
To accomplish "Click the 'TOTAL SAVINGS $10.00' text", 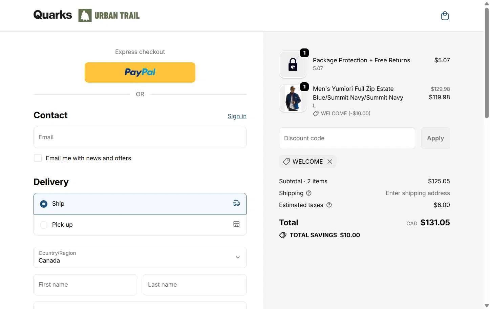I will pos(325,235).
